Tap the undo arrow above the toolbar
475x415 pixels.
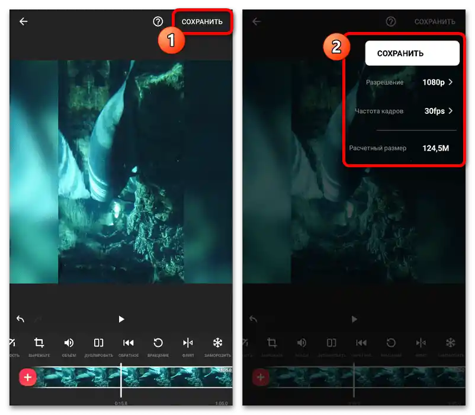coord(20,319)
